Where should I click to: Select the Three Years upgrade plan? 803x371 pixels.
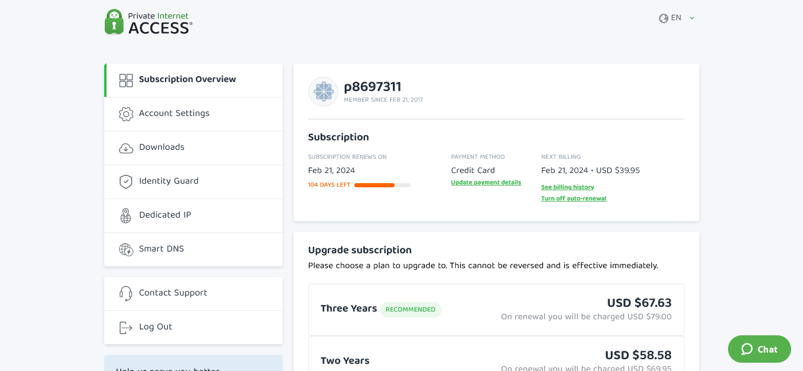point(496,309)
